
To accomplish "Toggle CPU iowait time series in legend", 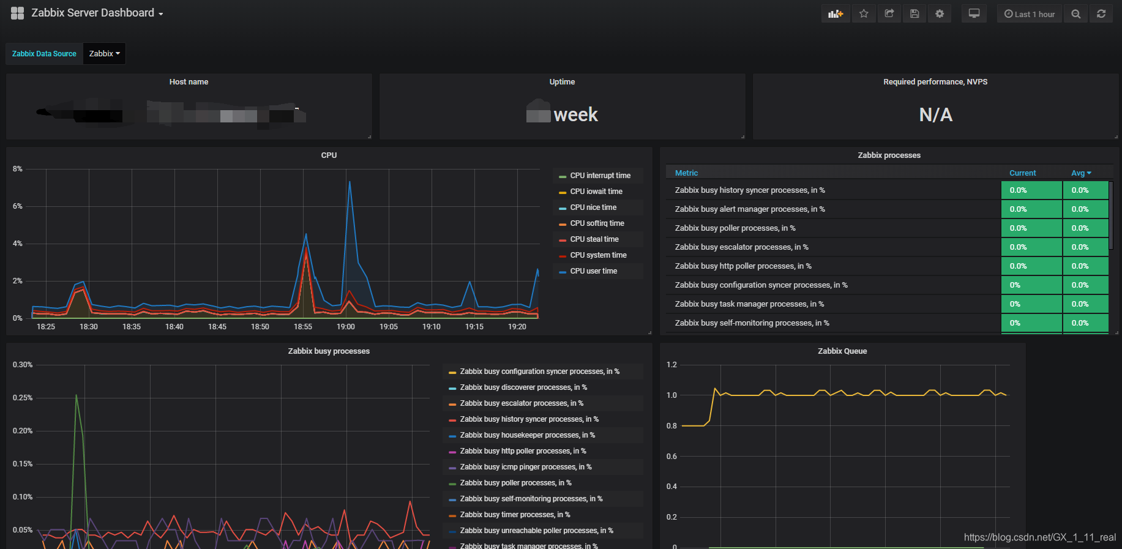I will [596, 192].
